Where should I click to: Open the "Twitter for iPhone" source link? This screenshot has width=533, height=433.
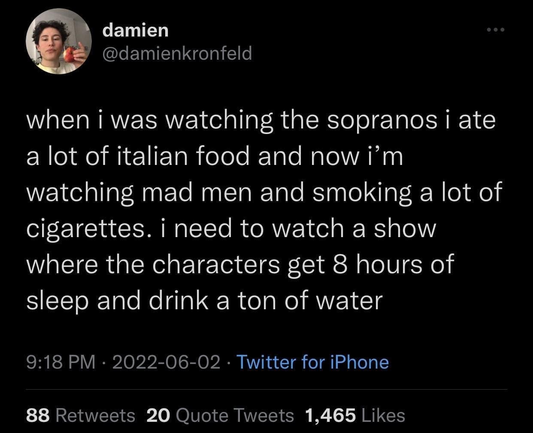312,362
